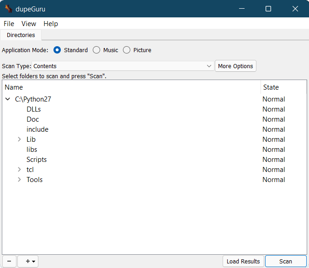309x268 pixels.
Task: Select the libs folder row
Action: tap(154, 150)
